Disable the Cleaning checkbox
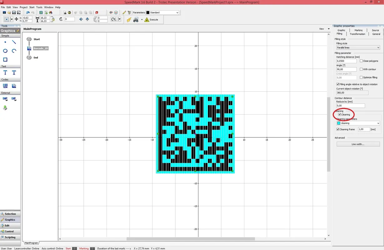 339,115
